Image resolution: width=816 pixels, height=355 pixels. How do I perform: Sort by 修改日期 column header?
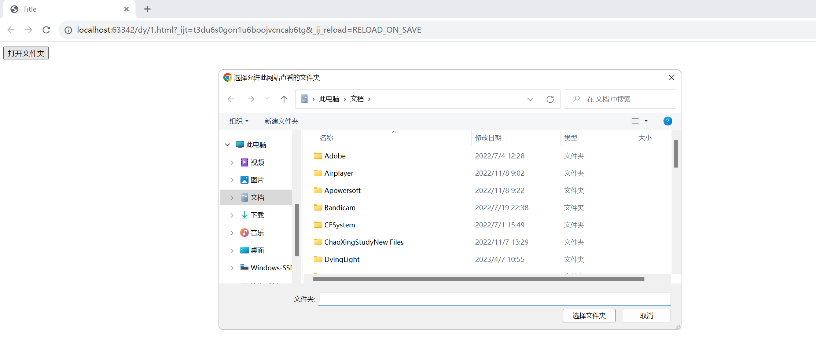pyautogui.click(x=488, y=138)
